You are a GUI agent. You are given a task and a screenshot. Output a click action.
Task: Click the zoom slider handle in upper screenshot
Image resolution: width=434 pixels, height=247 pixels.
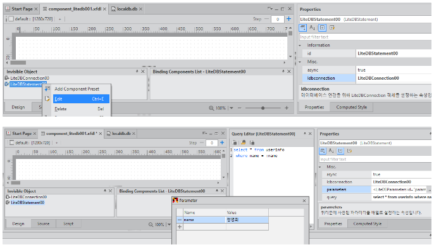(263, 108)
